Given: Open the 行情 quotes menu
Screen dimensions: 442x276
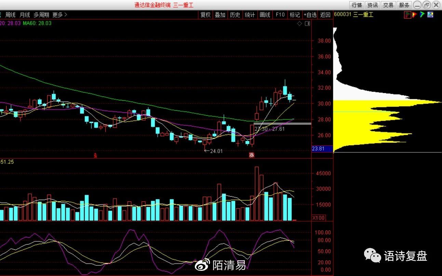Looking at the screenshot, I should (357, 5).
